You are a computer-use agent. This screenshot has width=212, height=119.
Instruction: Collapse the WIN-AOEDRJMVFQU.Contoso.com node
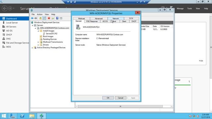(x=35, y=28)
